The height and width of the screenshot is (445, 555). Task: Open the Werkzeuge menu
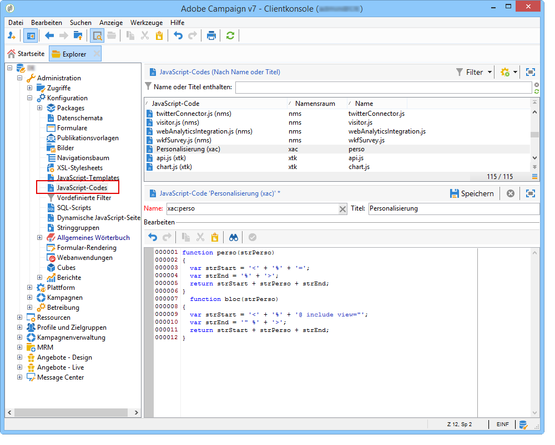tap(147, 23)
